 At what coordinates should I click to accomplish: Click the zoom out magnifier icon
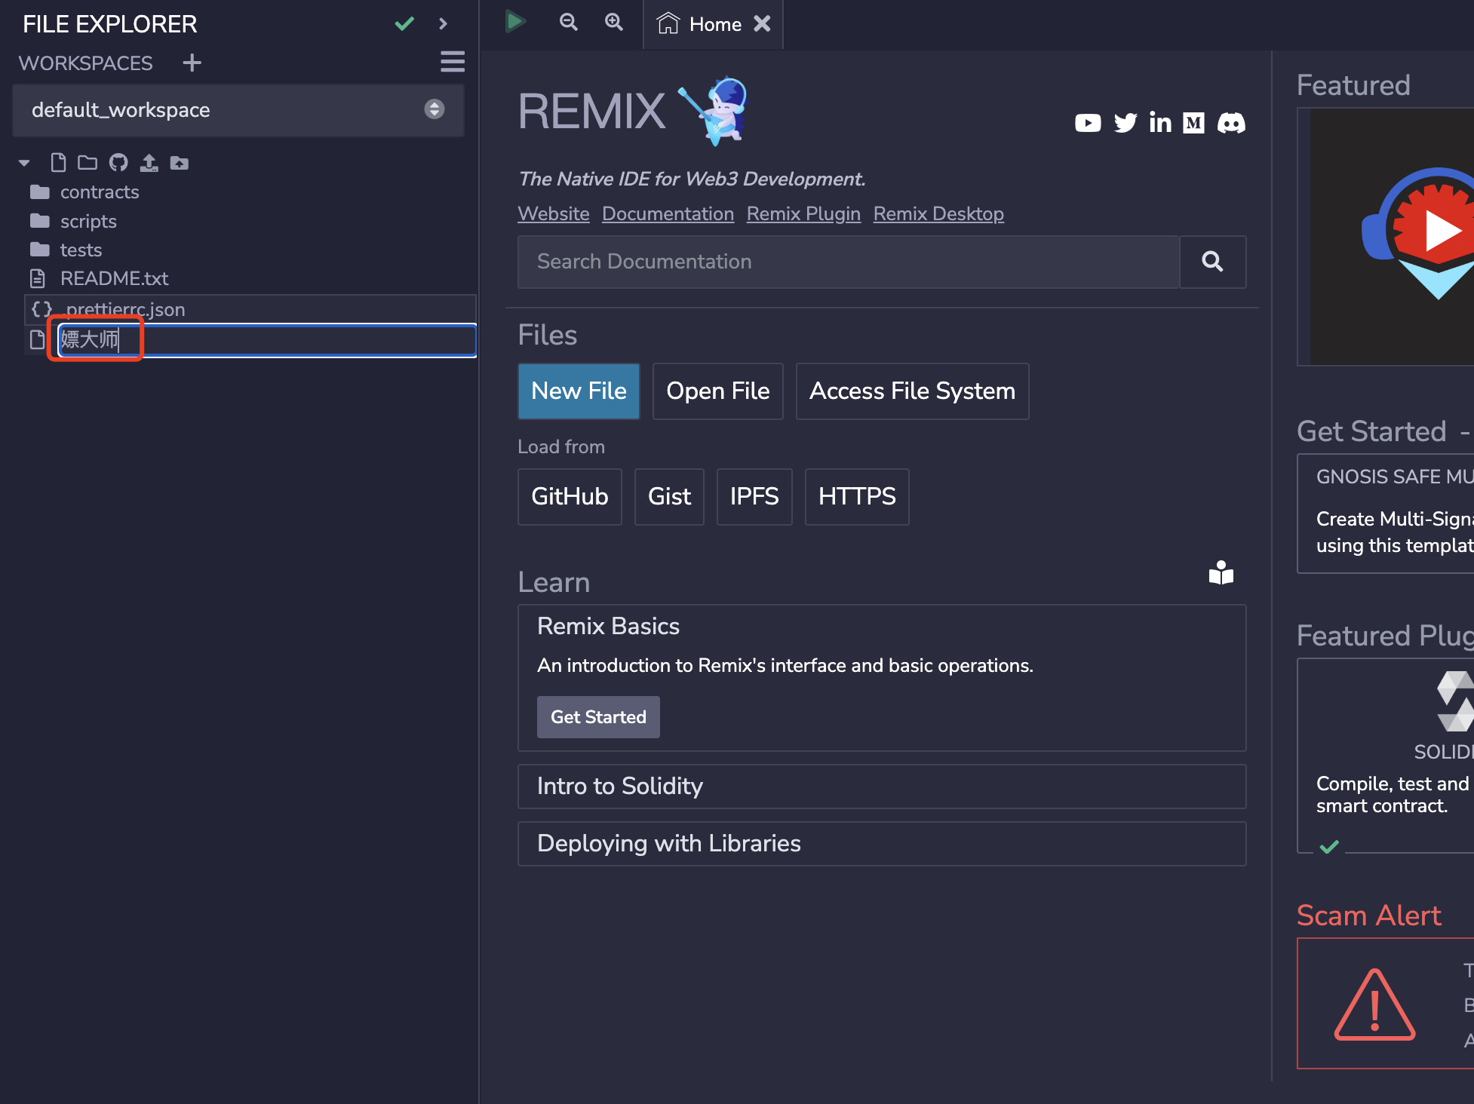[x=569, y=22]
